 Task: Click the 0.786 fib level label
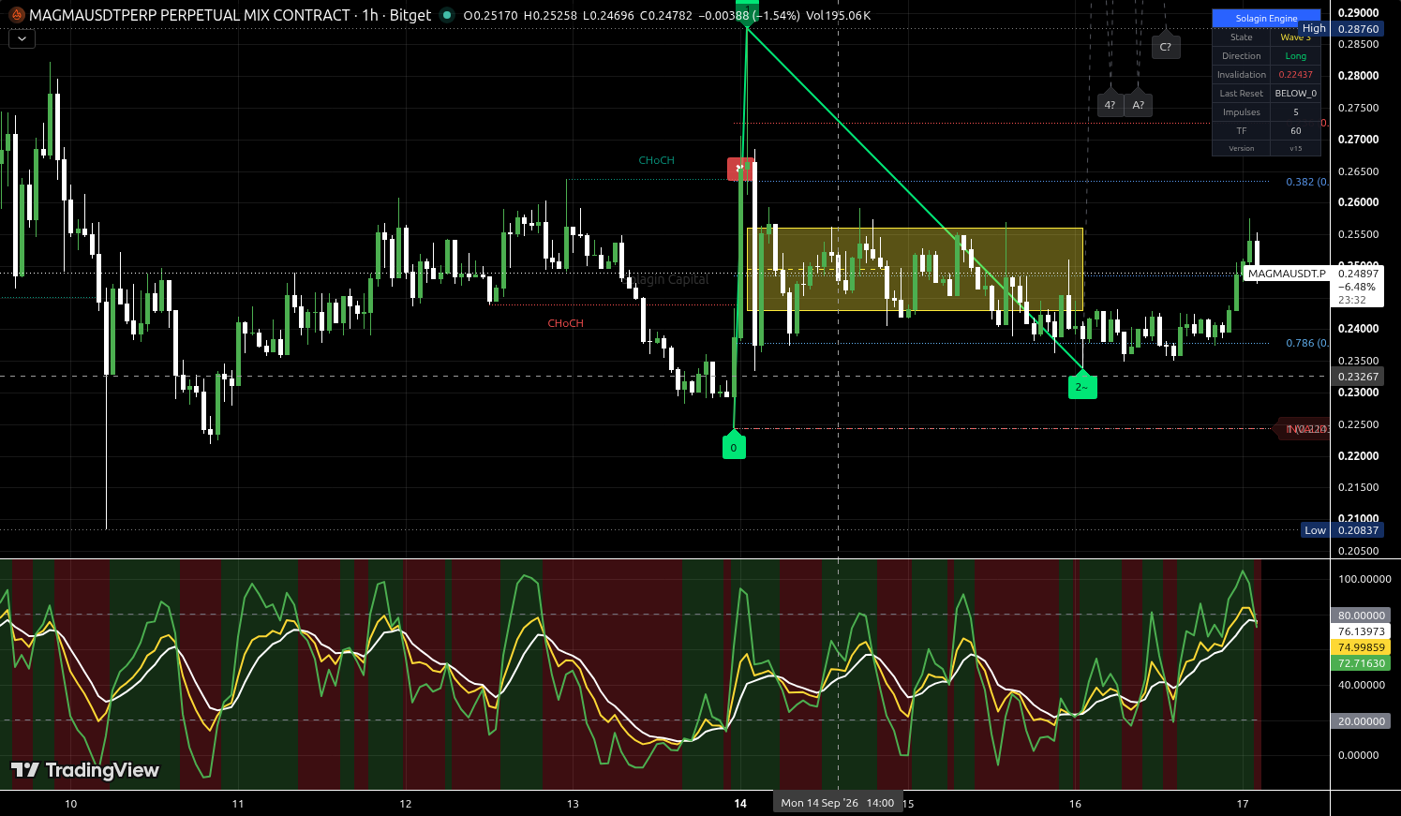coord(1306,343)
